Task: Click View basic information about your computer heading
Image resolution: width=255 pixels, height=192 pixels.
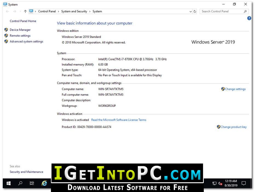Action: click(94, 23)
